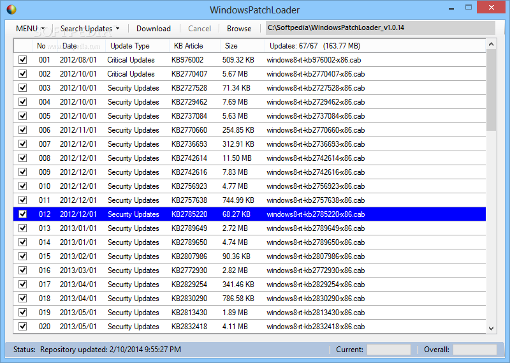
Task: Click the Cancel button
Action: 200,29
